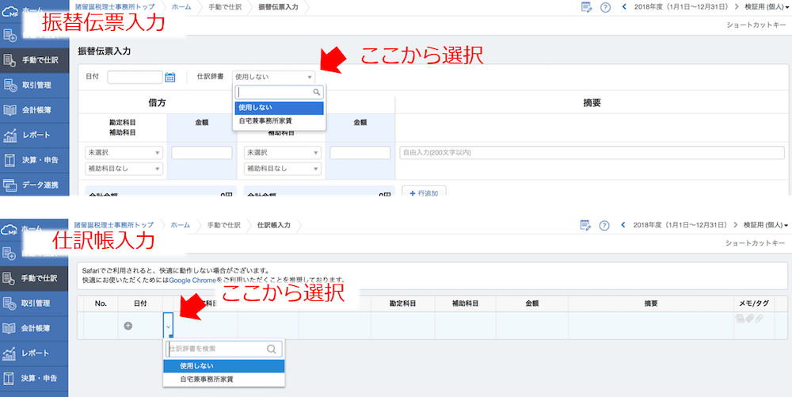The image size is (792, 397).
Task: Open ショートカットキー link on 振替伝票入力 screen
Action: pos(755,25)
